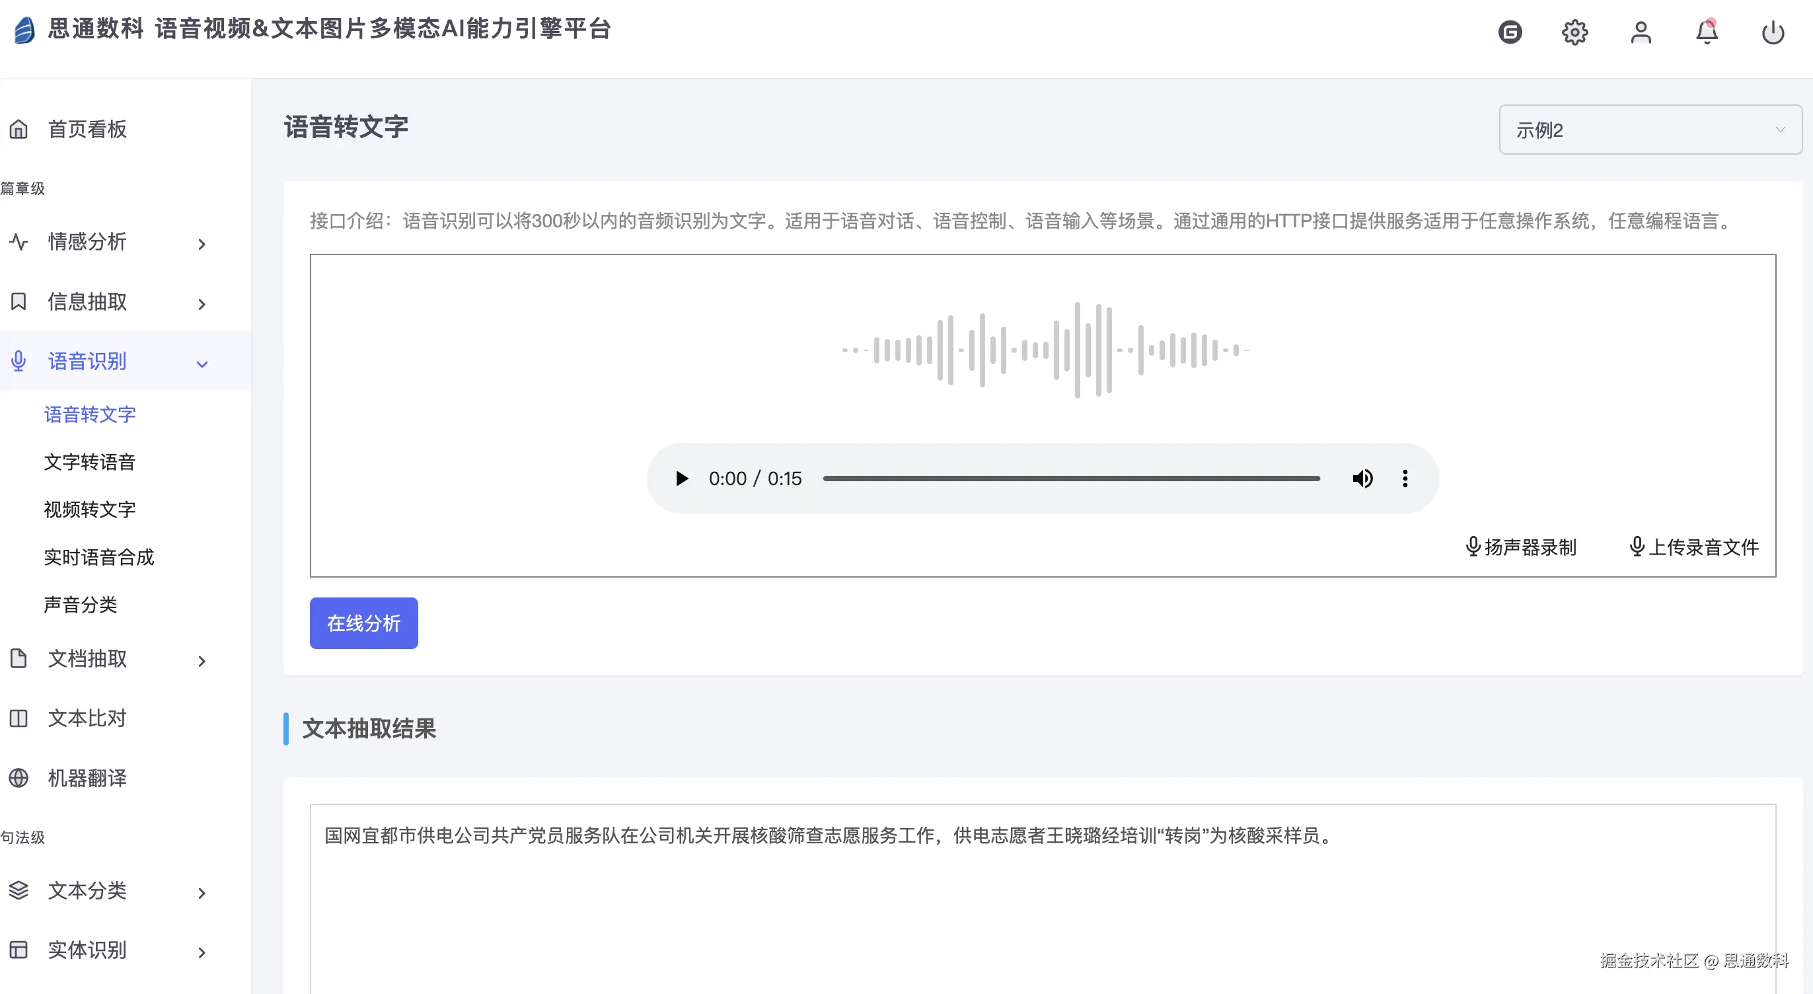1813x994 pixels.
Task: Select 文字转语音 submenu item
Action: click(89, 462)
